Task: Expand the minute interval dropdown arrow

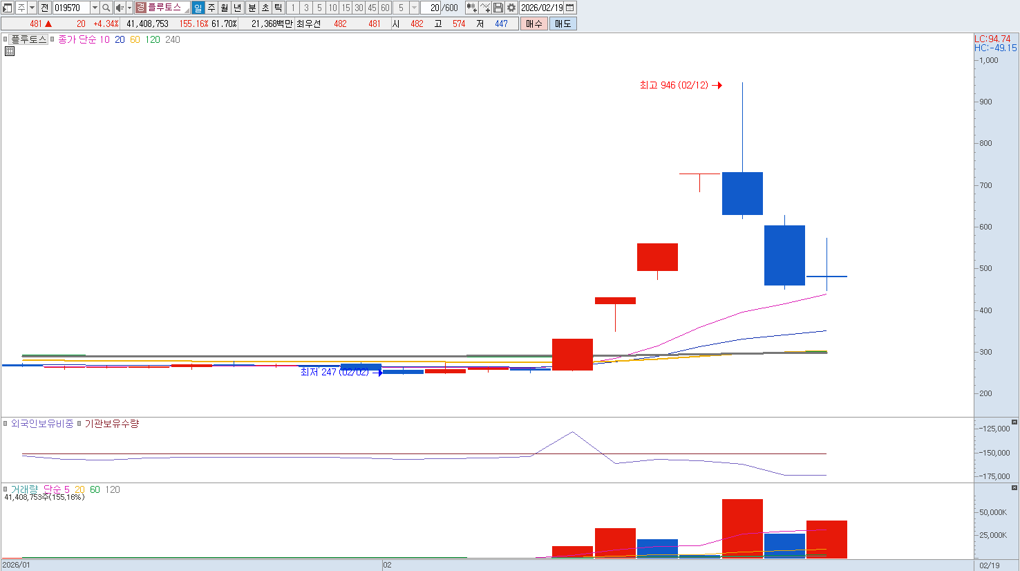Action: (x=414, y=8)
